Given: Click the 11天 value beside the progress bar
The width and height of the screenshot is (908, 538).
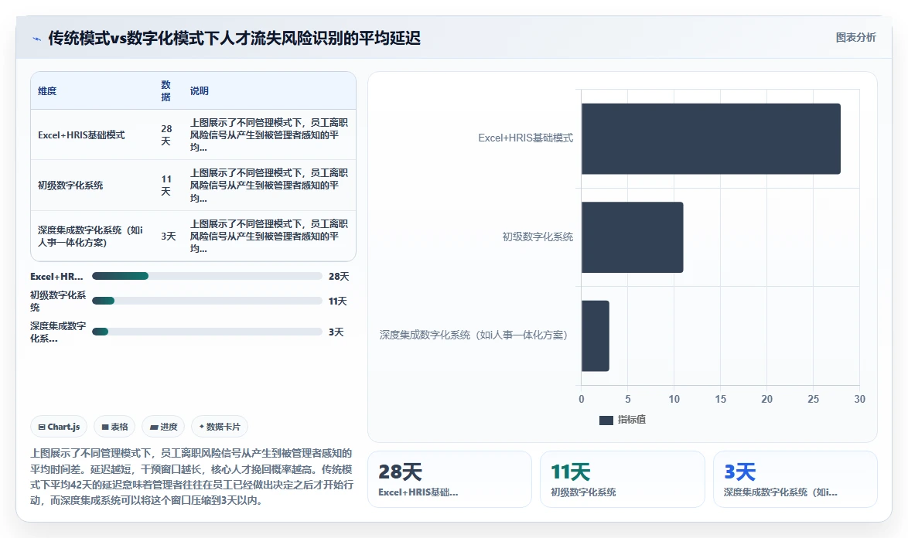Looking at the screenshot, I should pos(338,301).
